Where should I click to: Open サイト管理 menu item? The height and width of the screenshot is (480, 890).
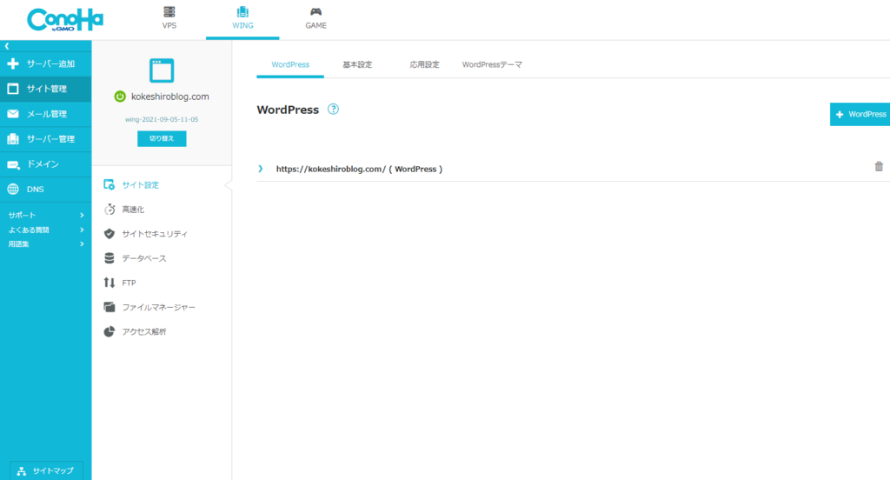point(45,89)
